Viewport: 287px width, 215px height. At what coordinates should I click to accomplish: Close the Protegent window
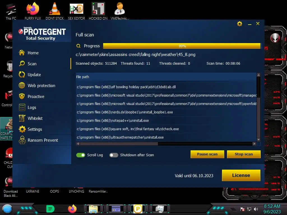click(258, 24)
